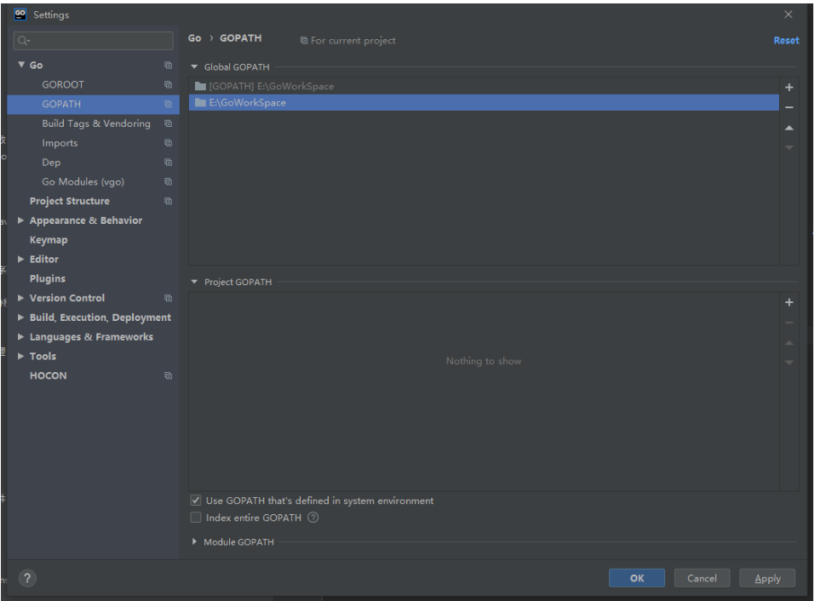
Task: Enable the 'Index entire GOPATH' checkbox
Action: coord(196,517)
